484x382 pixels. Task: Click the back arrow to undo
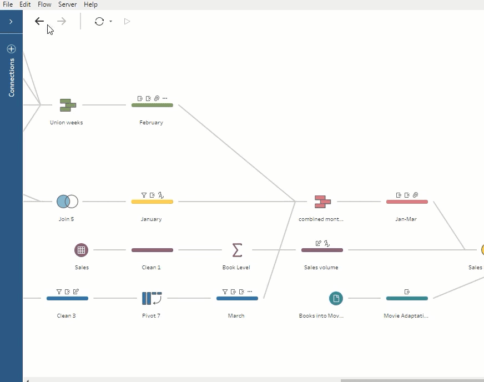39,22
